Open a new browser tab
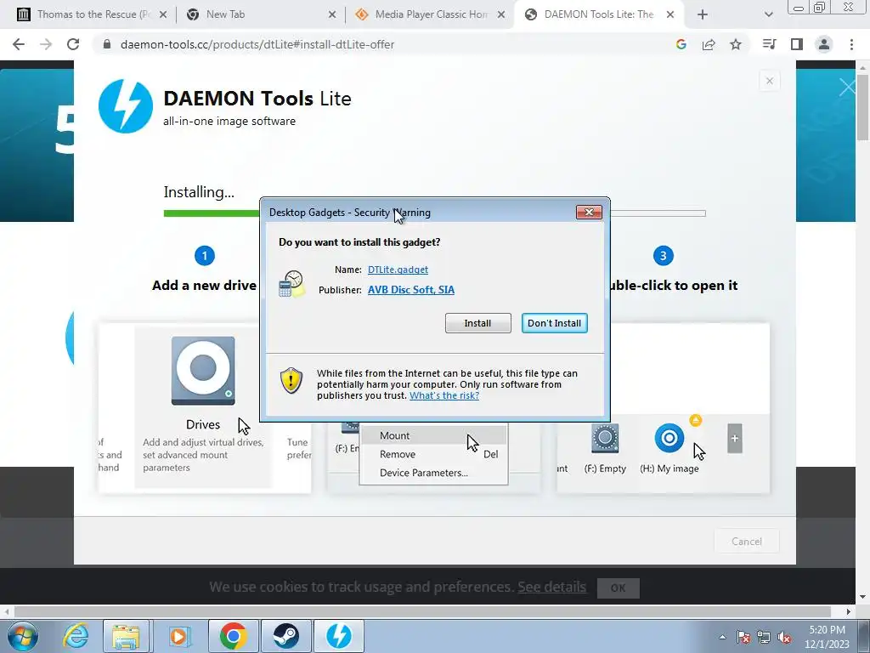 tap(703, 15)
